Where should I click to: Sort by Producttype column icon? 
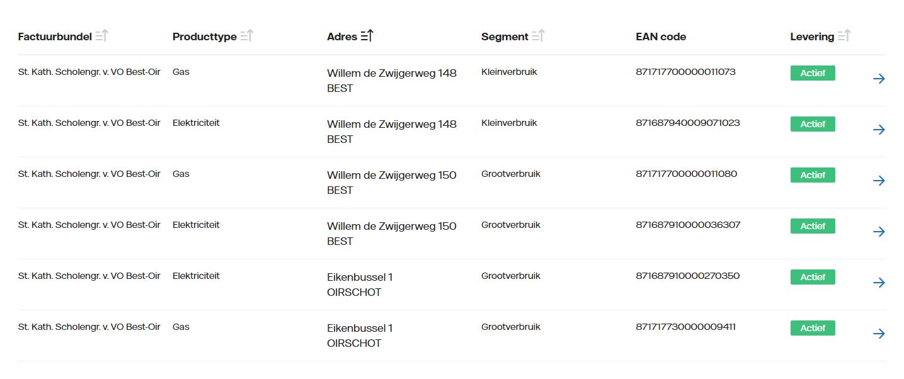tap(246, 37)
